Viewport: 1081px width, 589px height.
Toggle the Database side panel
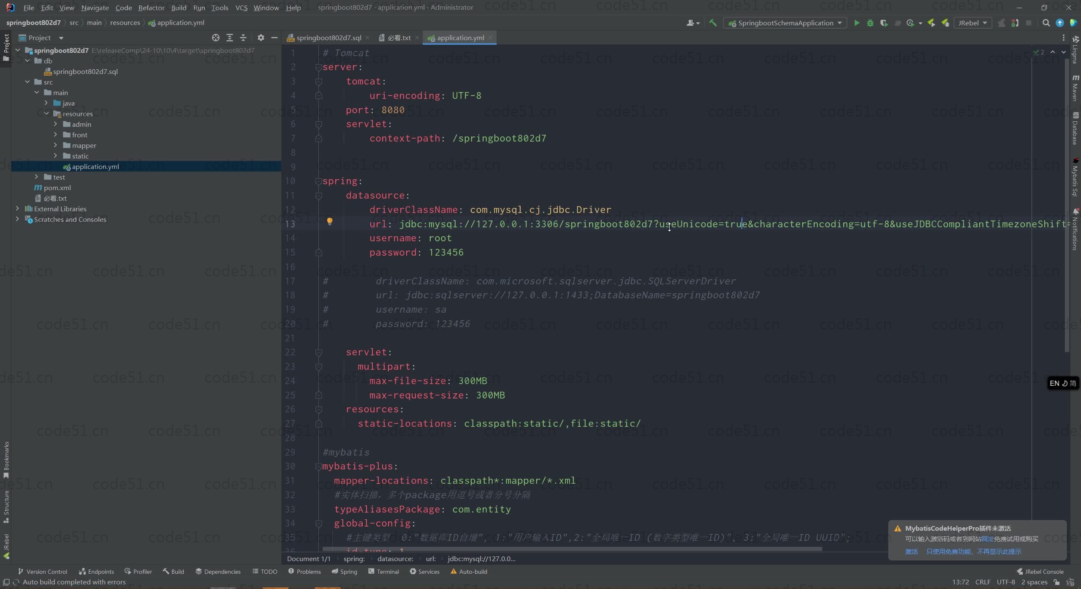coord(1075,128)
